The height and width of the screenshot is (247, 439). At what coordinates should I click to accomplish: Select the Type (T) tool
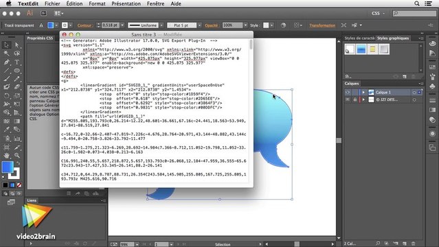17,62
